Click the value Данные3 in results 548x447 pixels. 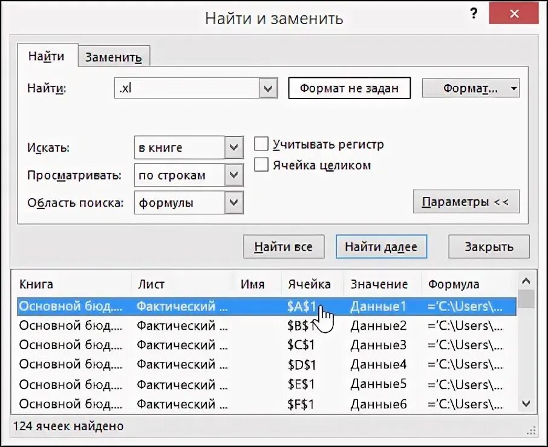(379, 345)
